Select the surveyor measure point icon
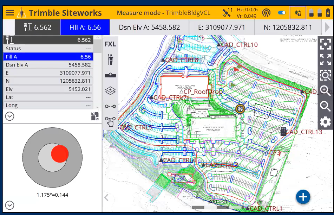This screenshot has height=215, width=334. [110, 59]
